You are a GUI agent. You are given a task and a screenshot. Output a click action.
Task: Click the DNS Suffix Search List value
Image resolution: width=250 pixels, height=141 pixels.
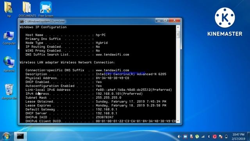[112, 54]
